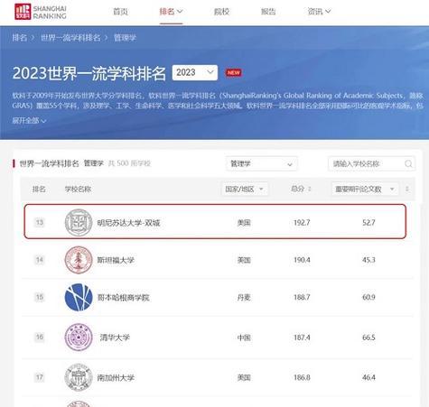Click the USC logo

click(x=79, y=377)
